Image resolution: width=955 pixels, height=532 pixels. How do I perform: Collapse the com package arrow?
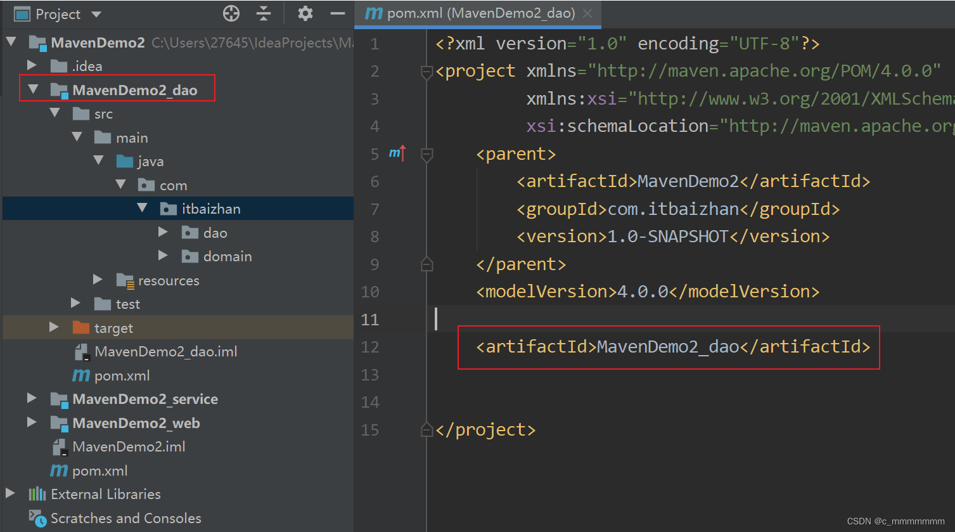tap(120, 184)
